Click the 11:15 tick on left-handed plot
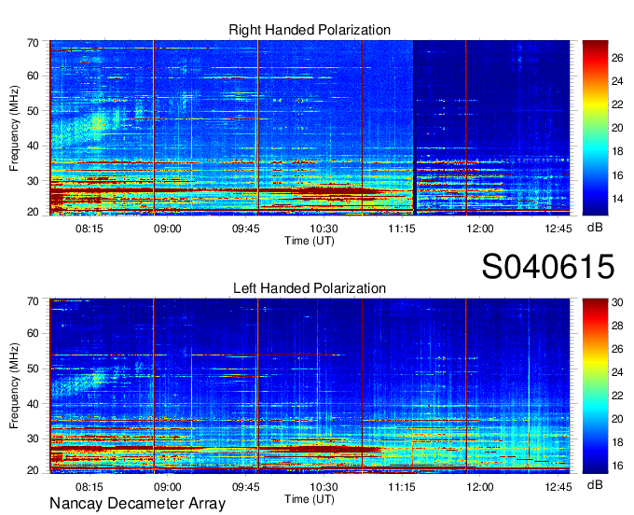 point(402,487)
